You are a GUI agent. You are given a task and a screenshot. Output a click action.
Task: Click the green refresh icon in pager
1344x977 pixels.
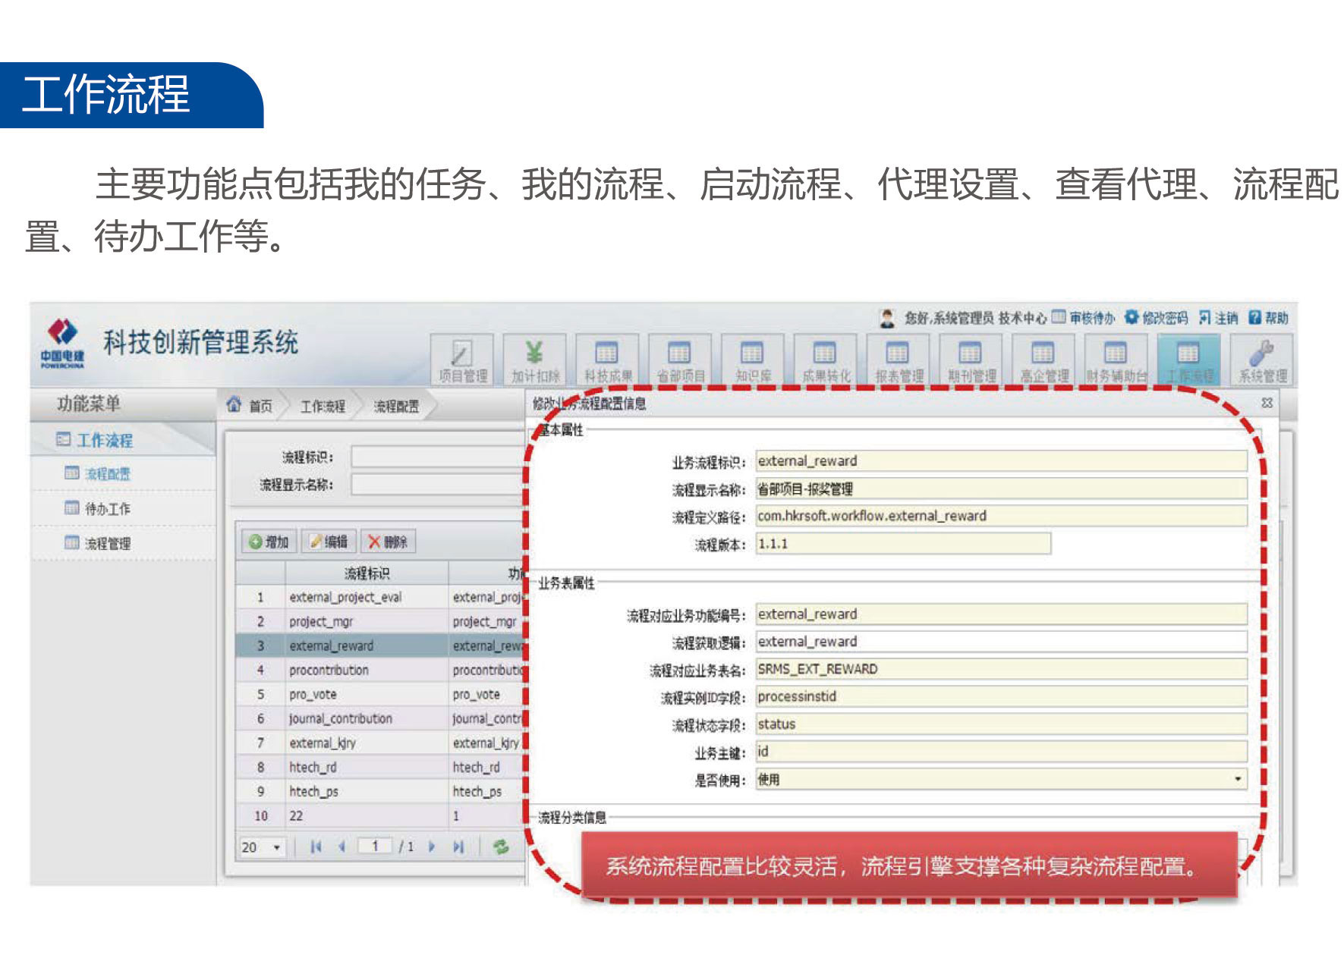click(x=501, y=847)
